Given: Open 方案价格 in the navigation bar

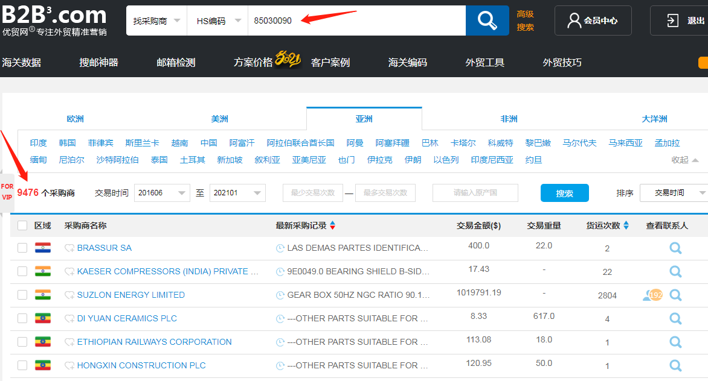Looking at the screenshot, I should coord(253,63).
